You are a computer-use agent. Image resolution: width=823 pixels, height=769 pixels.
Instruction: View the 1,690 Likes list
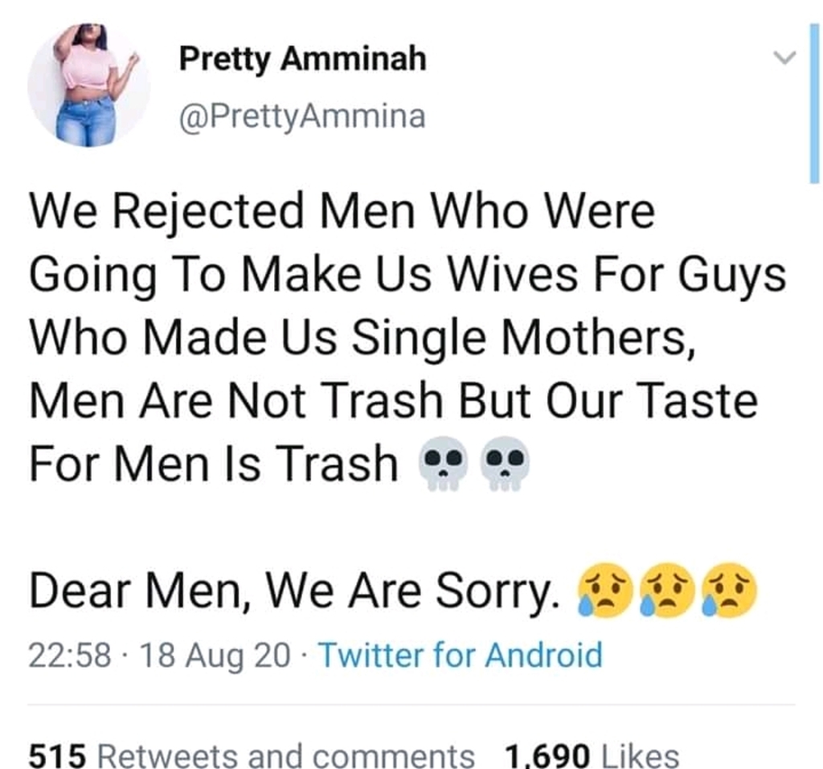pyautogui.click(x=592, y=755)
